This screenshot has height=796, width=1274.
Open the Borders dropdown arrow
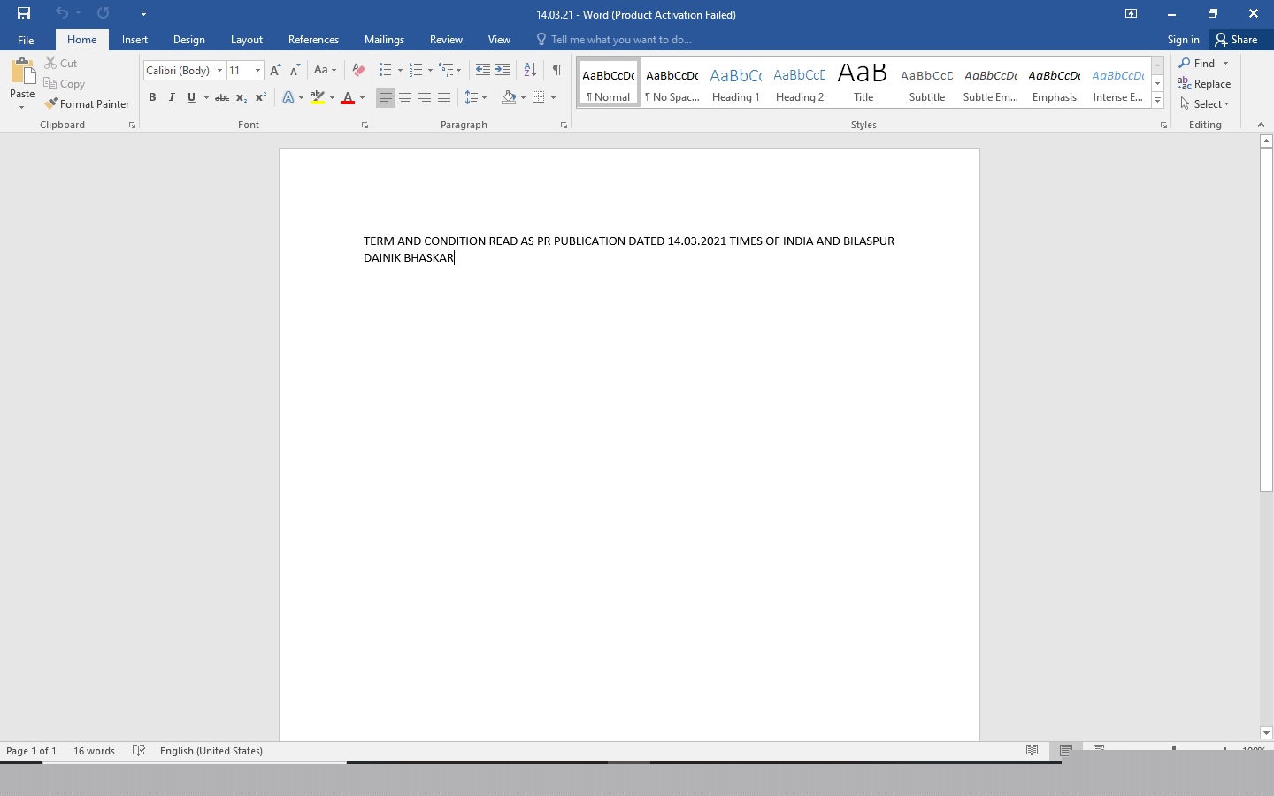[553, 97]
